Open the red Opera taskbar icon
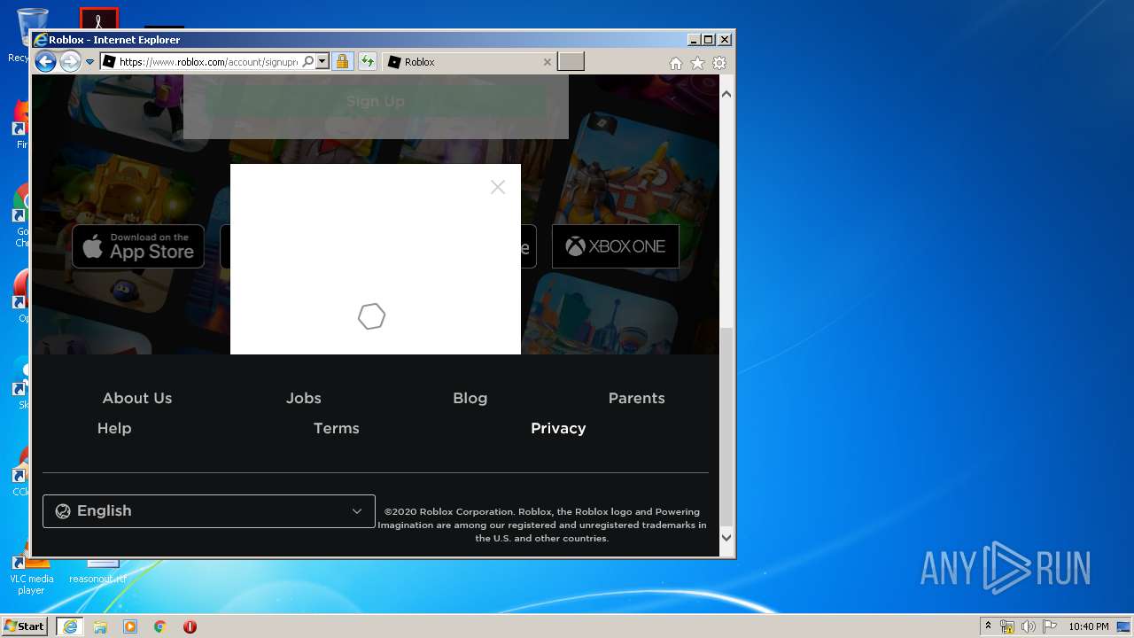 click(x=190, y=626)
